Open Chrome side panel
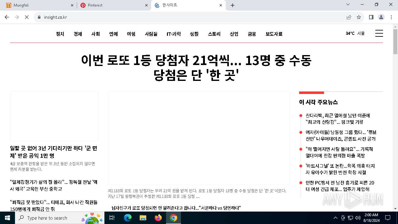Screen dimensions: 398x224 pyautogui.click(x=371, y=17)
